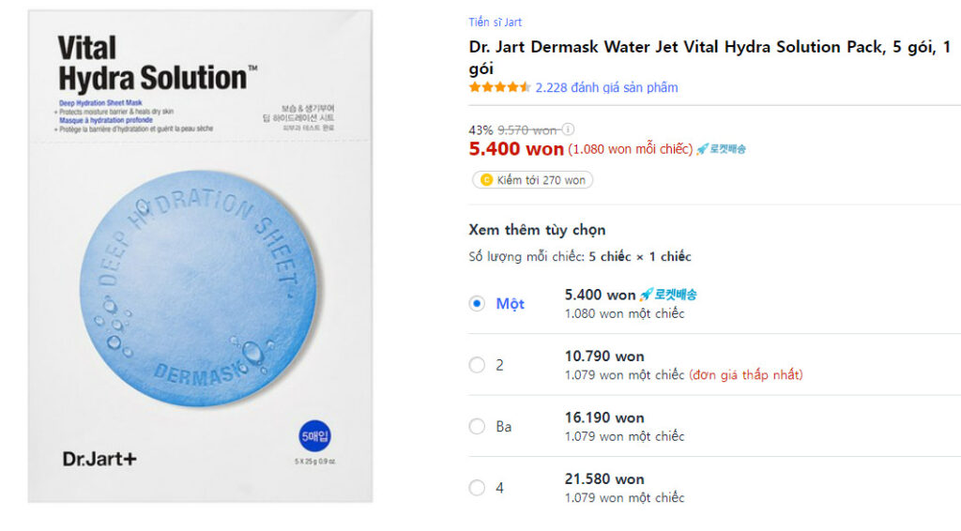This screenshot has width=961, height=531.
Task: Click the 16.190 won price option
Action: (603, 417)
